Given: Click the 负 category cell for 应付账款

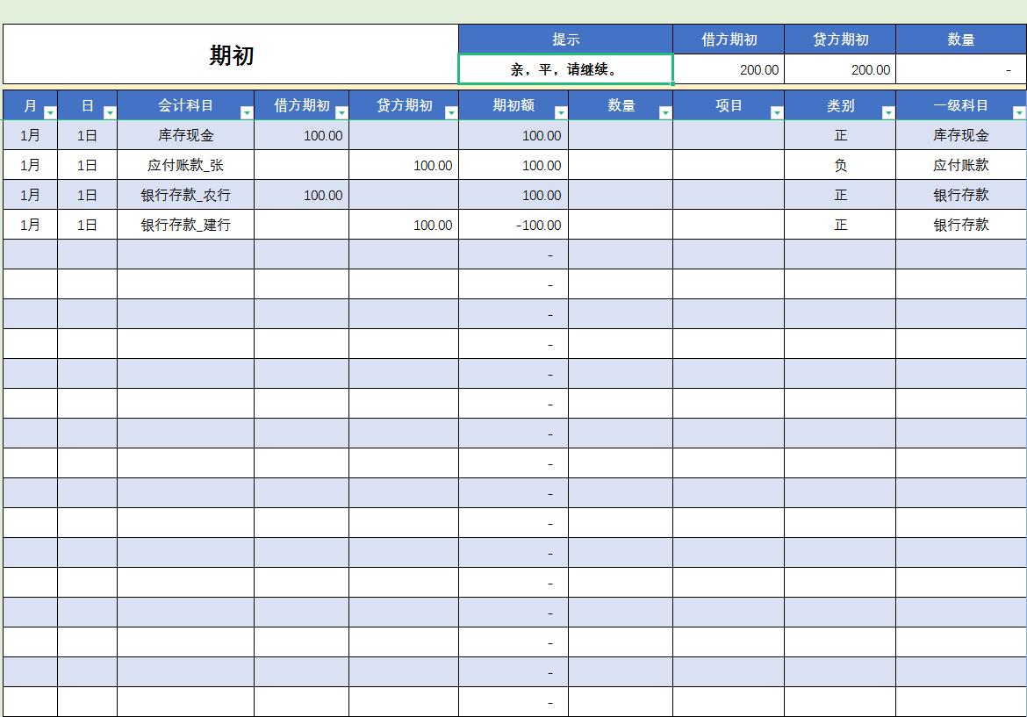Looking at the screenshot, I should (x=839, y=165).
